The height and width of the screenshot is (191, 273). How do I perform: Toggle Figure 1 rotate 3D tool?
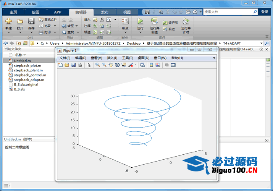pos(117,65)
